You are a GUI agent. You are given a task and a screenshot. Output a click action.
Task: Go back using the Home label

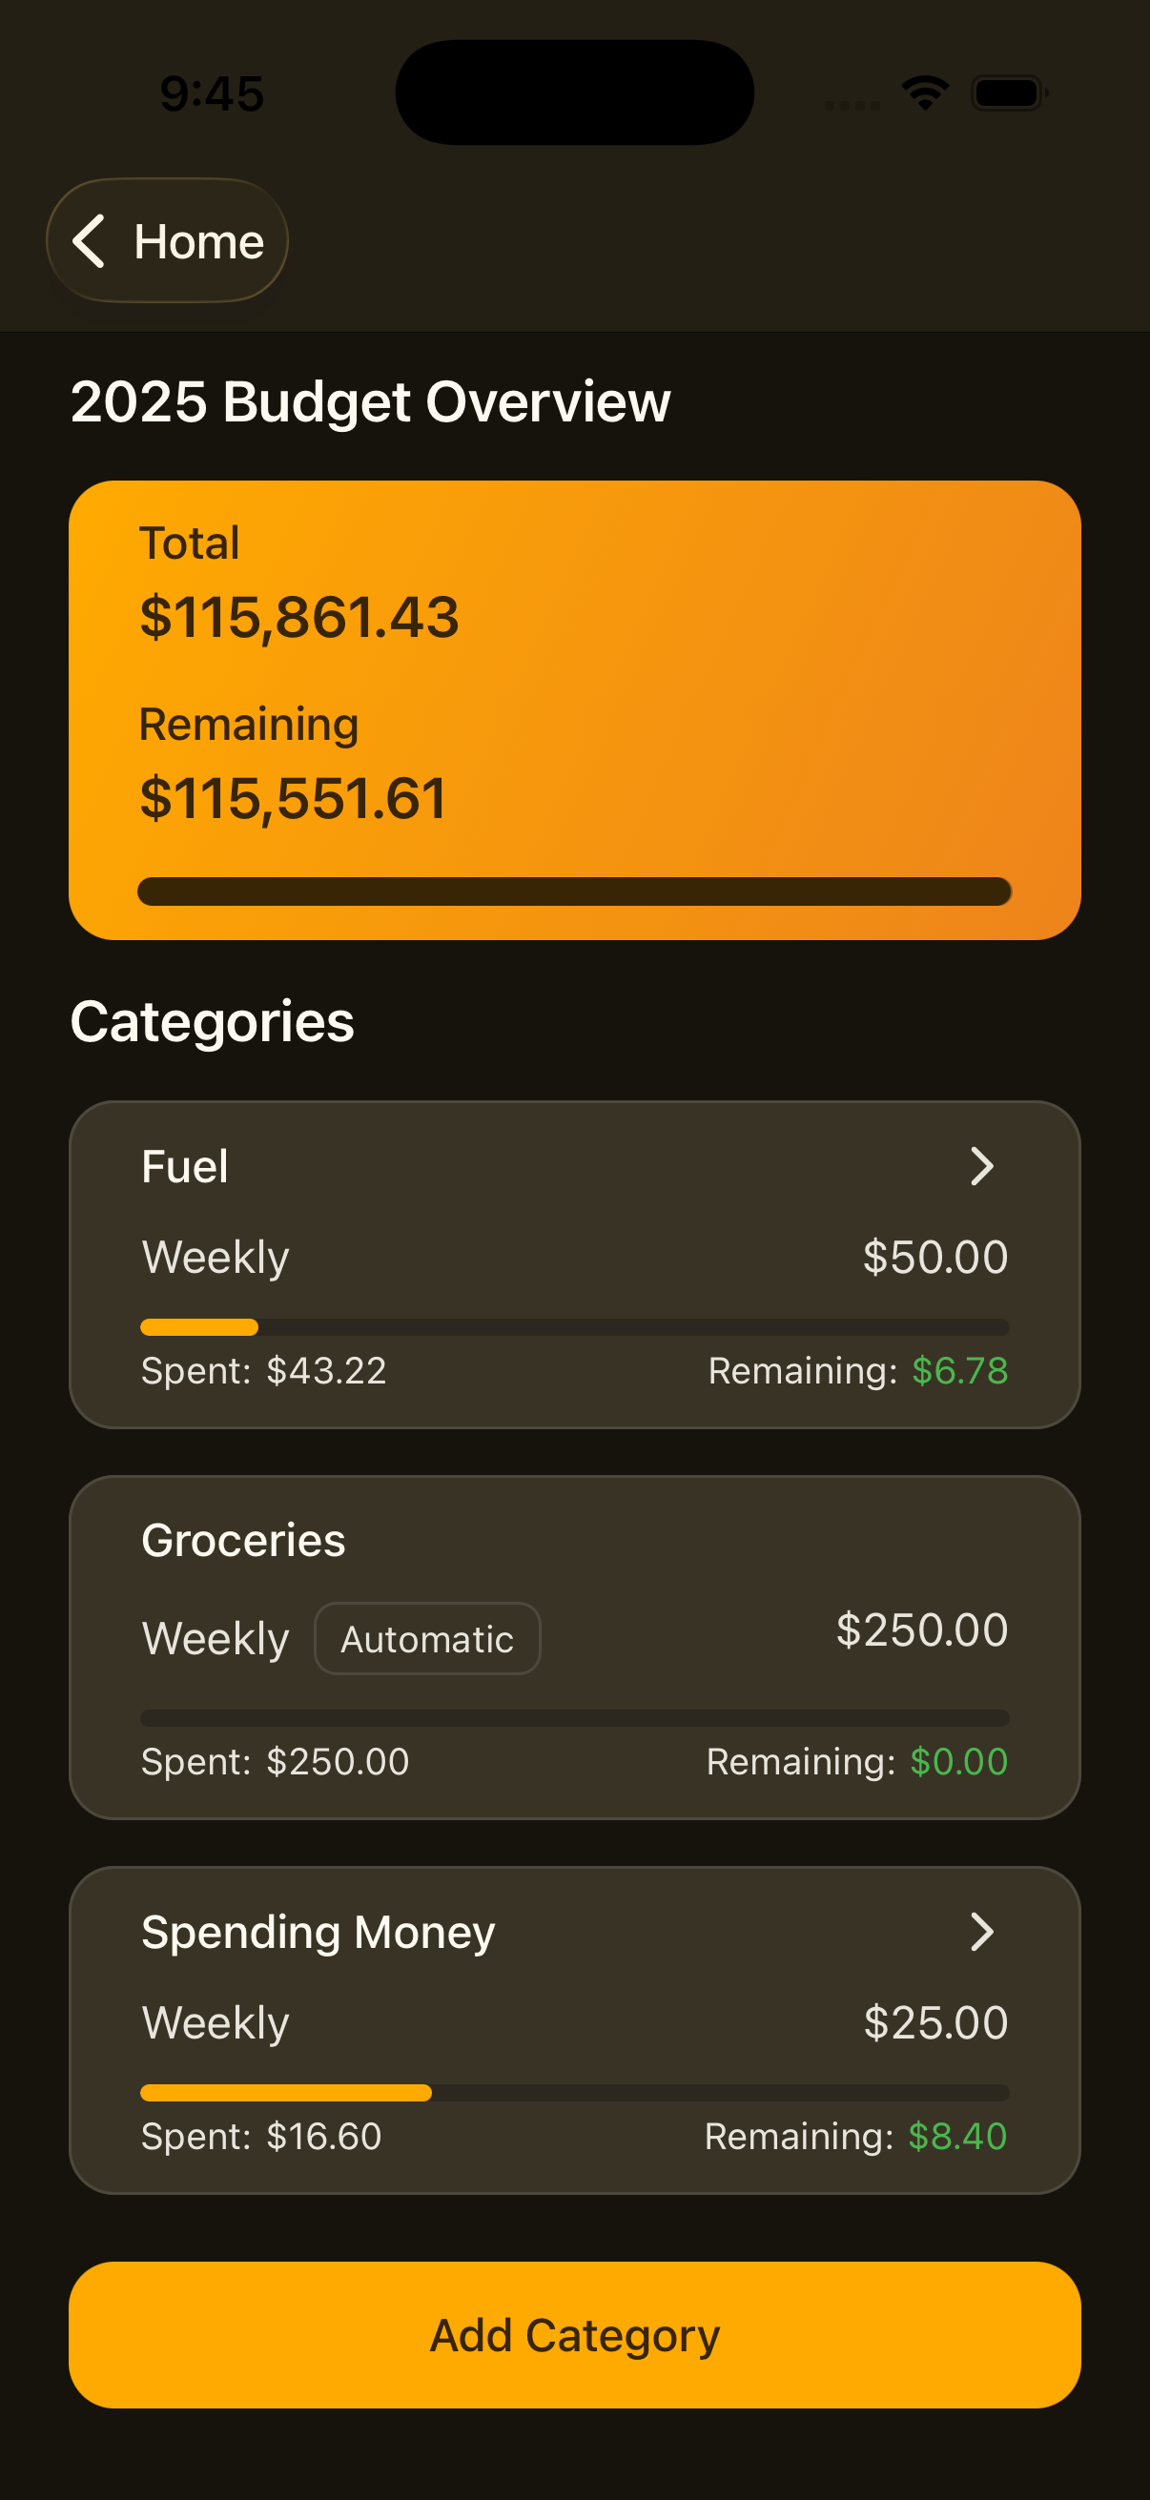pyautogui.click(x=199, y=241)
